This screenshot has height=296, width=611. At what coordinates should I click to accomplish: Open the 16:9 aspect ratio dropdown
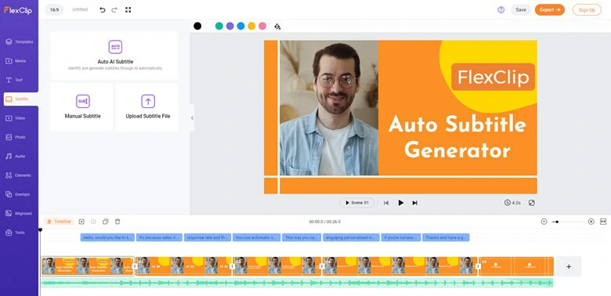pos(55,9)
